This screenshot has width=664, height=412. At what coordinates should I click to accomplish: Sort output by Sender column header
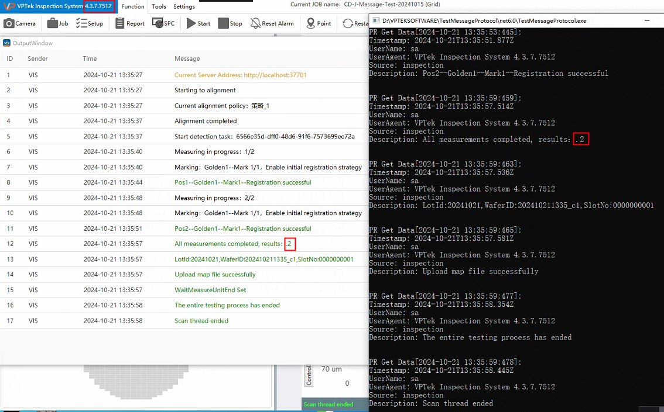(x=37, y=58)
